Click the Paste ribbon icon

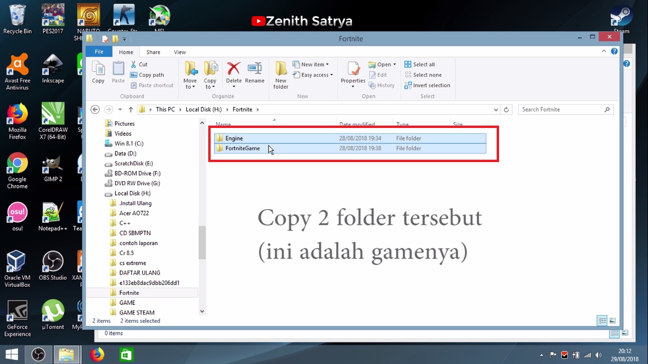pyautogui.click(x=118, y=73)
